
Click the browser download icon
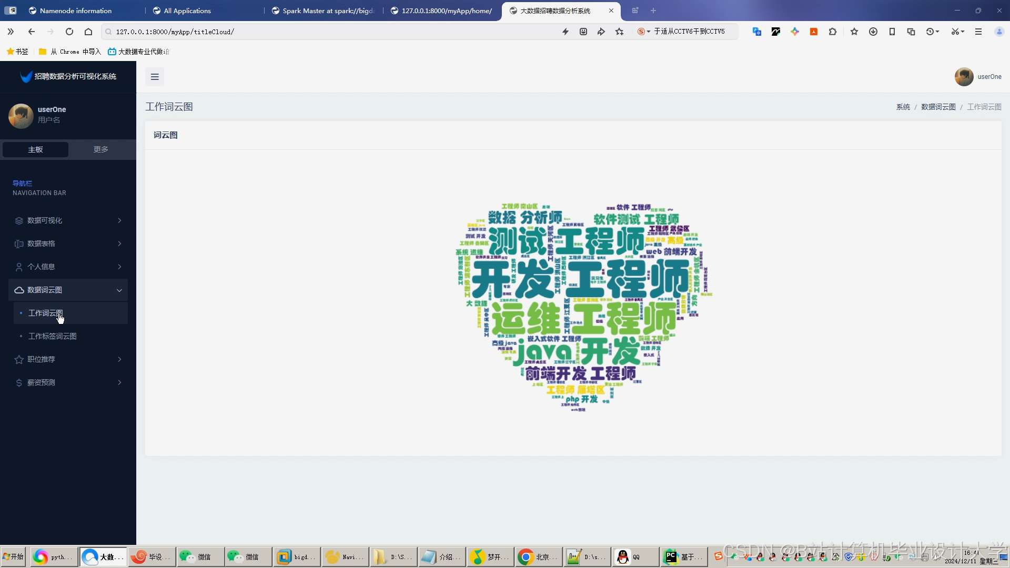(873, 32)
